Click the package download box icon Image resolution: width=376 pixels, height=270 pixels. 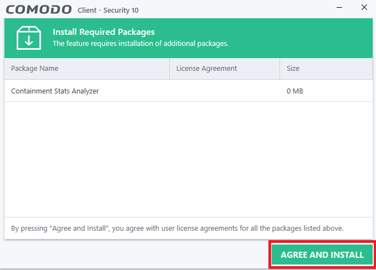(29, 38)
